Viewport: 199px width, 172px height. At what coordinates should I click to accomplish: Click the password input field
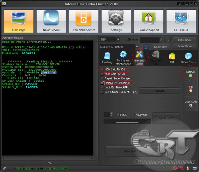(127, 121)
